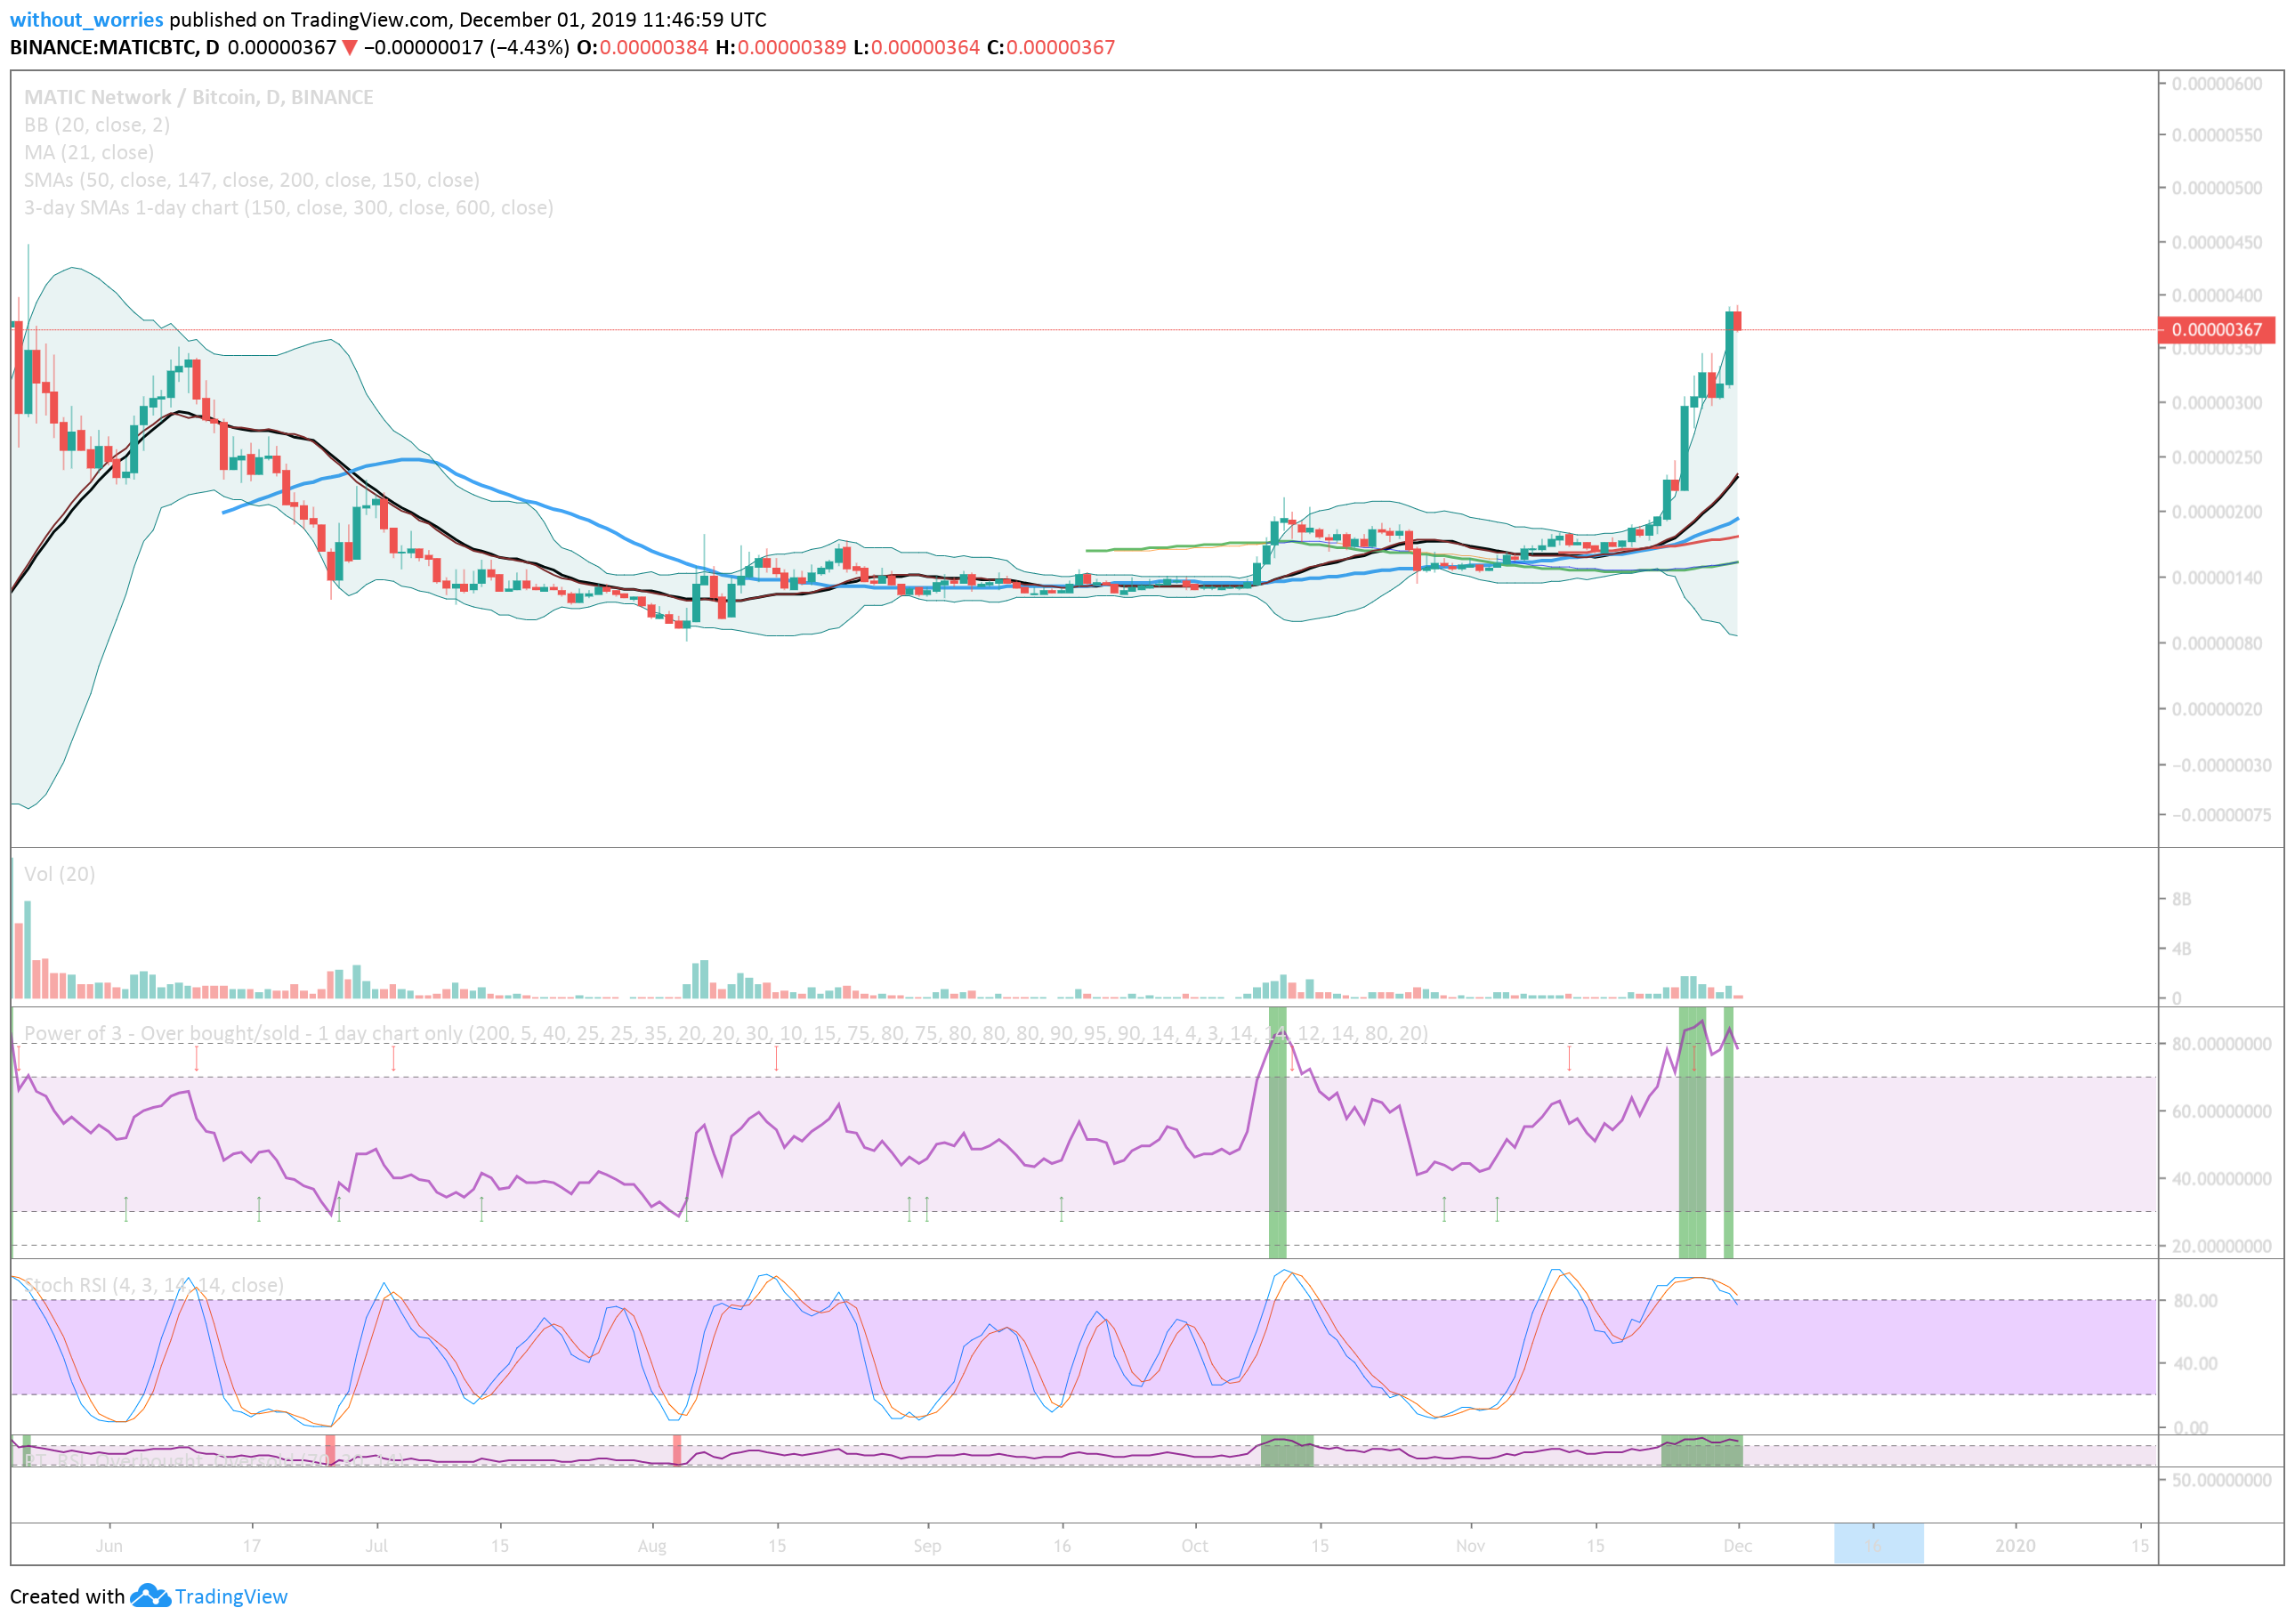Select the MATIC Network / Bitcoin chart title
The height and width of the screenshot is (1624, 2295).
(199, 97)
